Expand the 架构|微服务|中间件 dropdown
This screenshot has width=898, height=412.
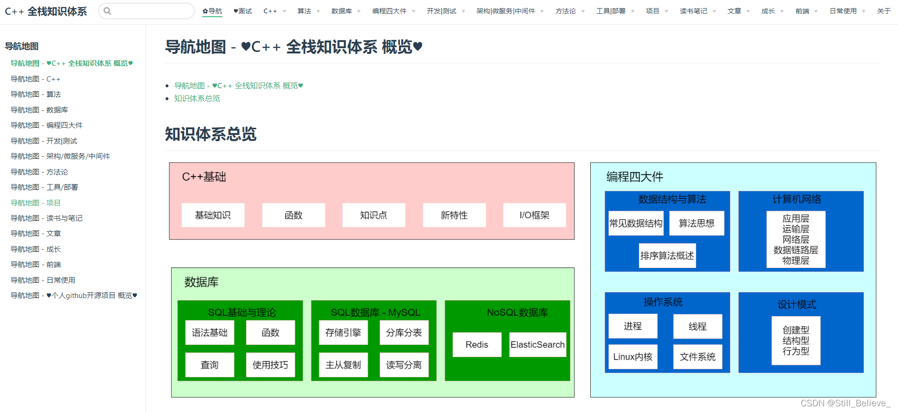click(x=510, y=11)
